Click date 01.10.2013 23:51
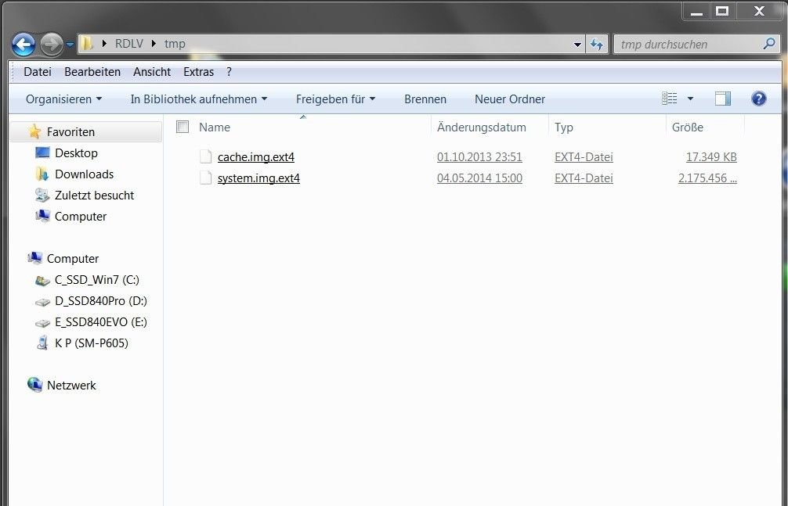The width and height of the screenshot is (788, 506). (x=479, y=156)
